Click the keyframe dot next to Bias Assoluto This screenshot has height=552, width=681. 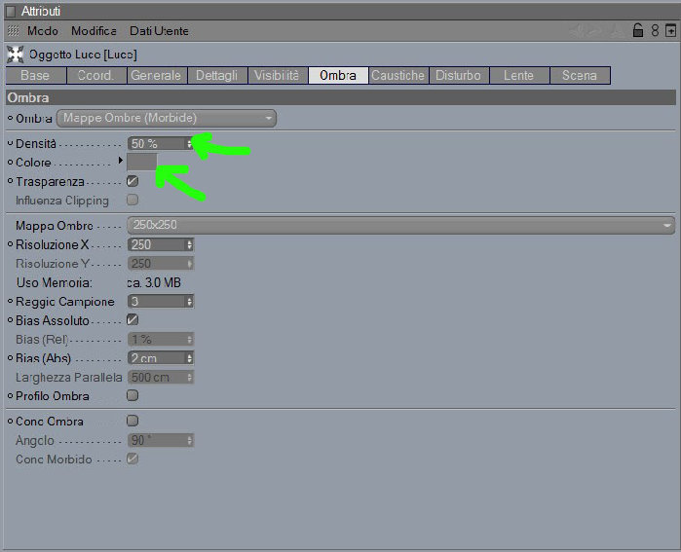(x=10, y=320)
